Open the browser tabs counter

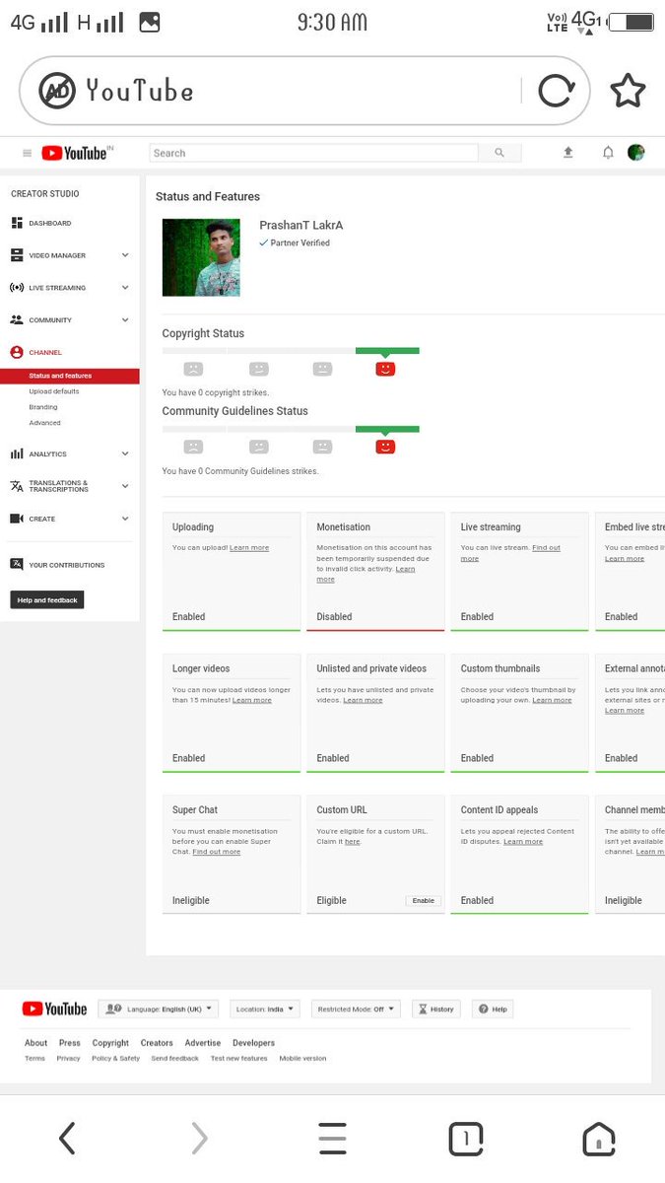click(466, 1139)
